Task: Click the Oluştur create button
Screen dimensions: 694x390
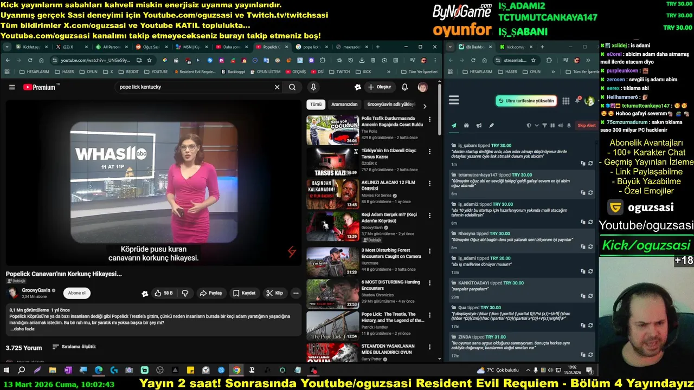Action: (379, 87)
